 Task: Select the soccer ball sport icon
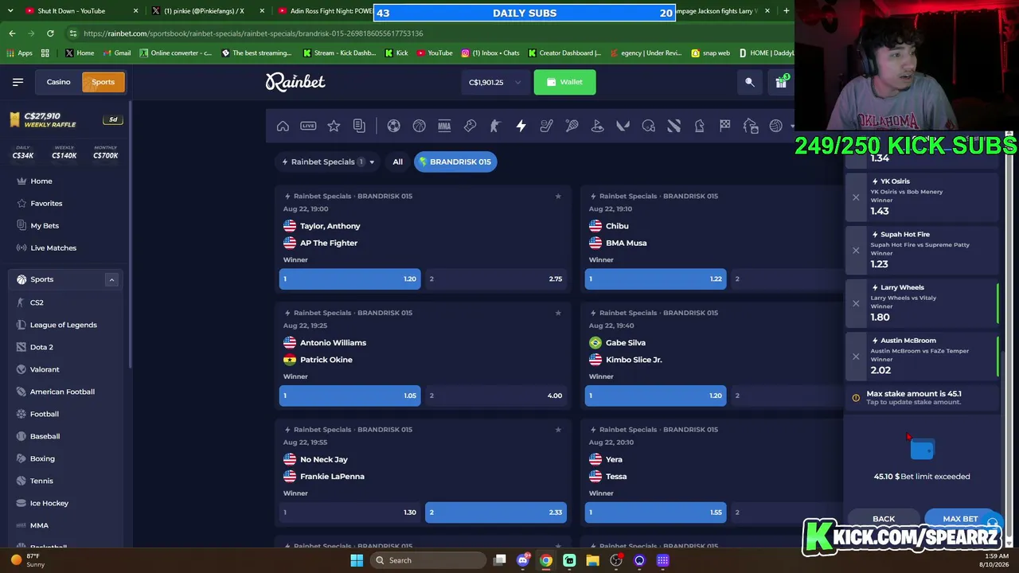click(393, 126)
